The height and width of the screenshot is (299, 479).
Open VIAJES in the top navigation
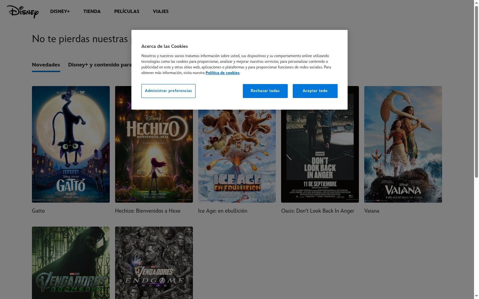(x=161, y=11)
